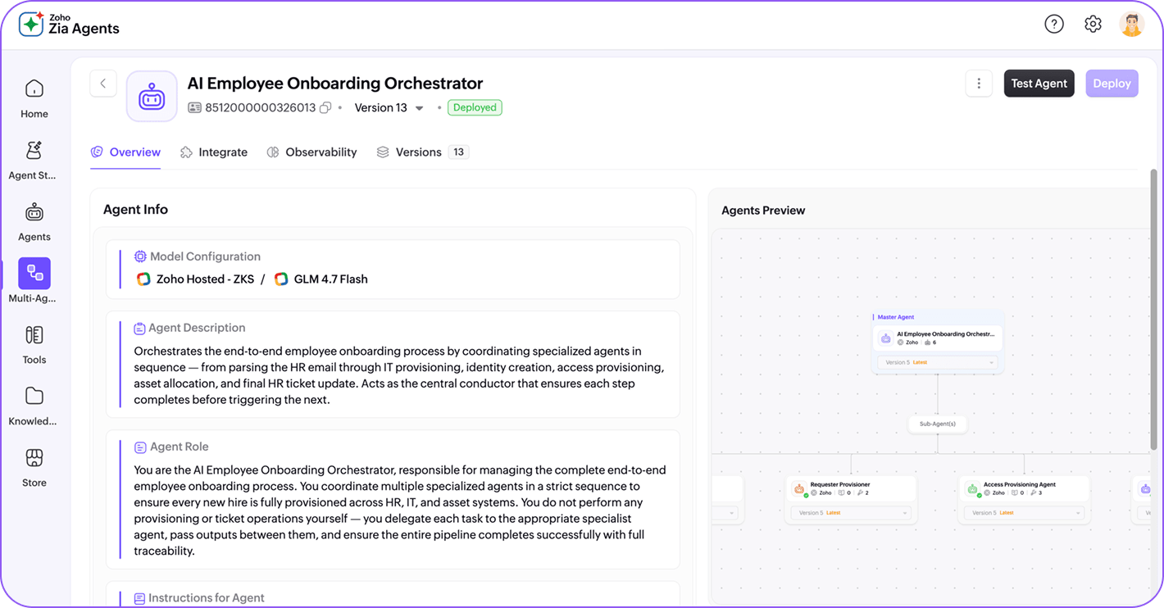Open Agent Studio in the sidebar

[x=34, y=161]
